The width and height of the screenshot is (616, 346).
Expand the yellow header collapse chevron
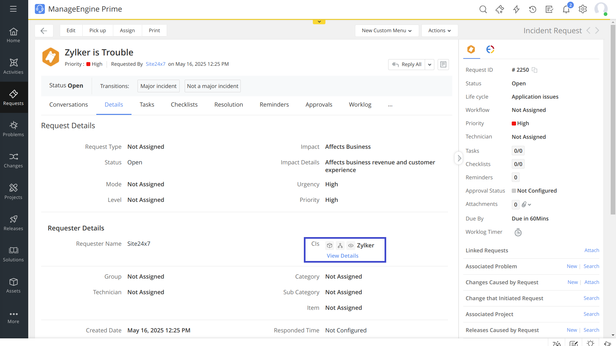(x=319, y=22)
